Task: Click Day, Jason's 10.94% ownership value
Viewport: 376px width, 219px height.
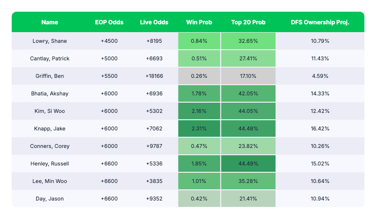Action: 320,199
